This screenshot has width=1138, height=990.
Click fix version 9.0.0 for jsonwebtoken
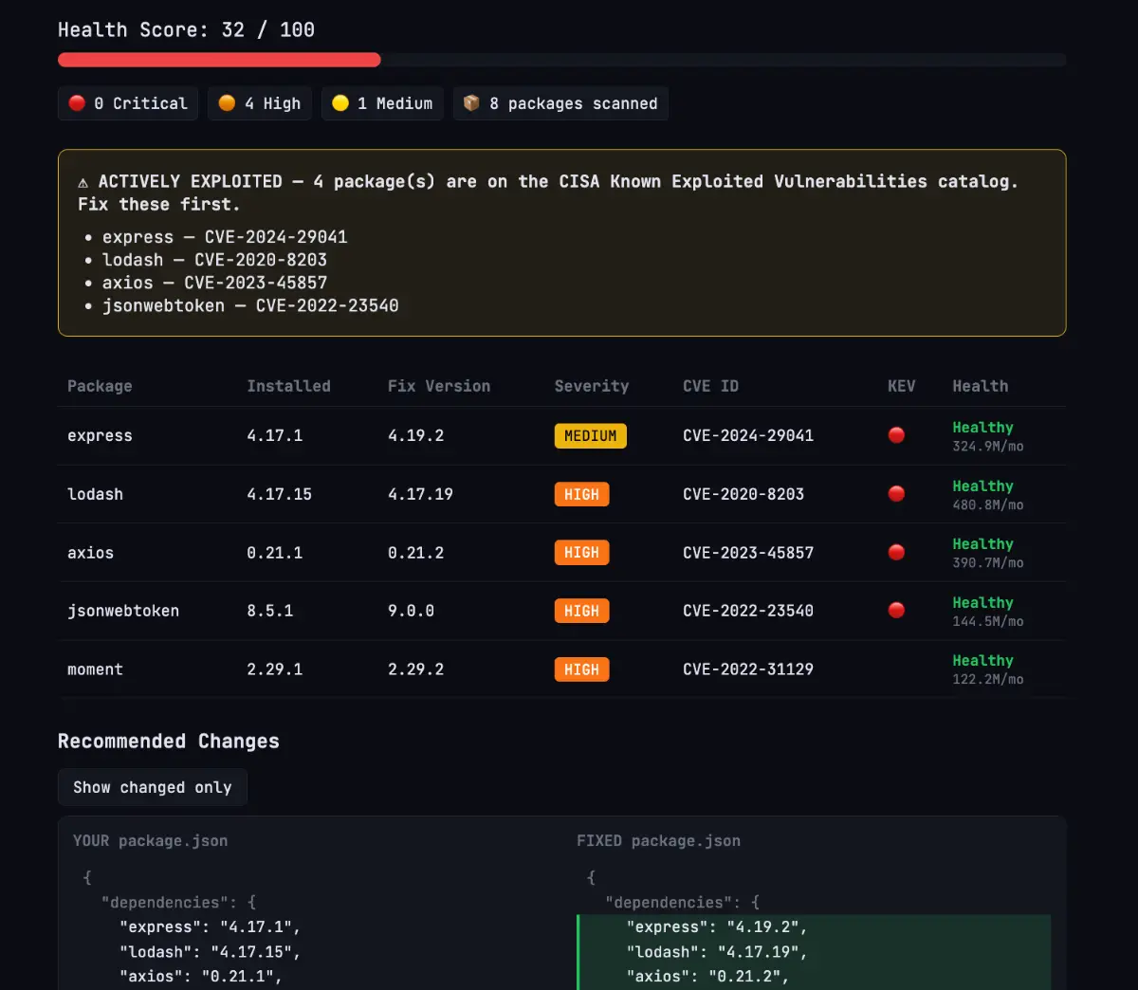point(411,611)
